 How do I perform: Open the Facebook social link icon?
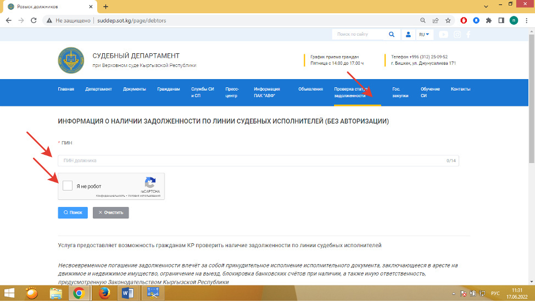coord(469,35)
